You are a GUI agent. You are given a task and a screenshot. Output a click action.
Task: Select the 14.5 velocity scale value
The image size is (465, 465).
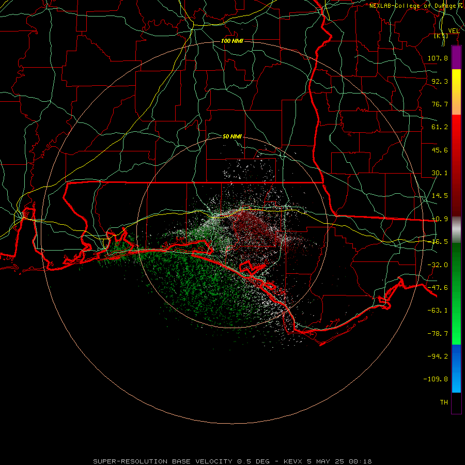(440, 196)
